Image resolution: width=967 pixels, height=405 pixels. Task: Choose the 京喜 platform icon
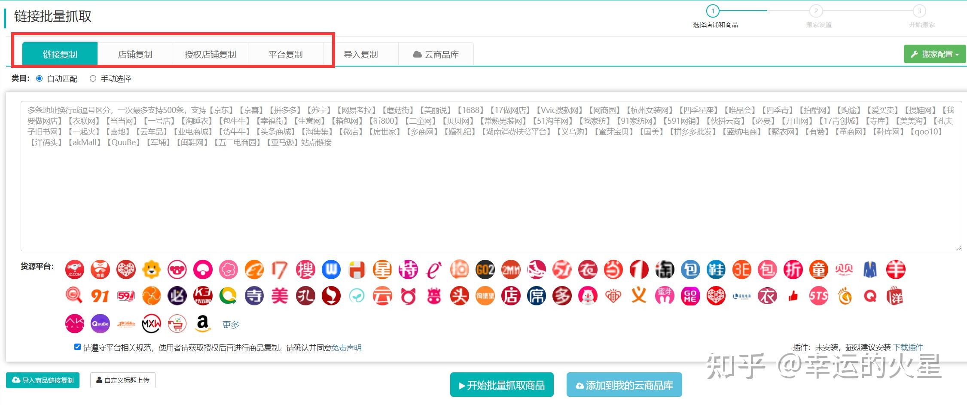(100, 270)
